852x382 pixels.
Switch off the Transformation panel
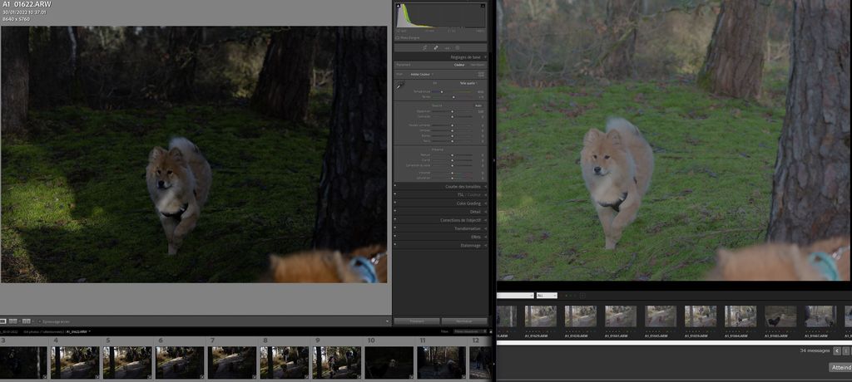pos(395,228)
